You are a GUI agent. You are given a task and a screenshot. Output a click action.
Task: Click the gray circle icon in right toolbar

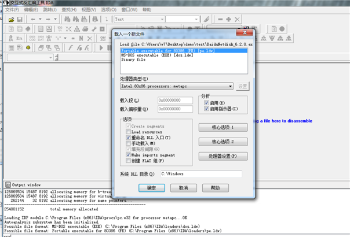282,29
